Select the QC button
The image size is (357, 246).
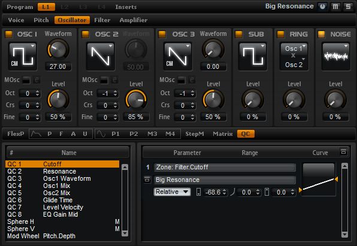[246, 134]
